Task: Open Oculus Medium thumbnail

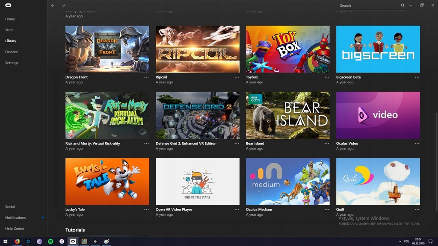Action: (x=288, y=182)
